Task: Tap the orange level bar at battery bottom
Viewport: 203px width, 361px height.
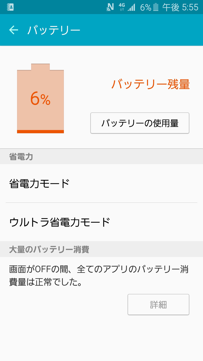Action: tap(40, 132)
